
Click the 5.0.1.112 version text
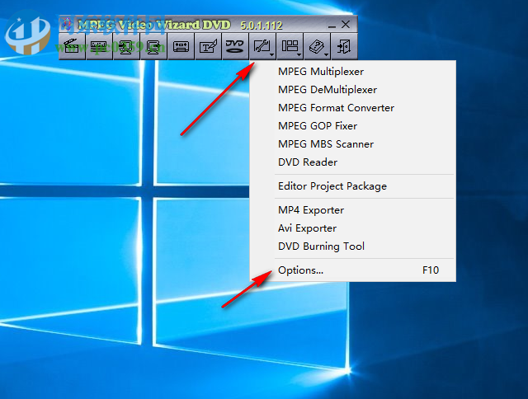(x=262, y=26)
